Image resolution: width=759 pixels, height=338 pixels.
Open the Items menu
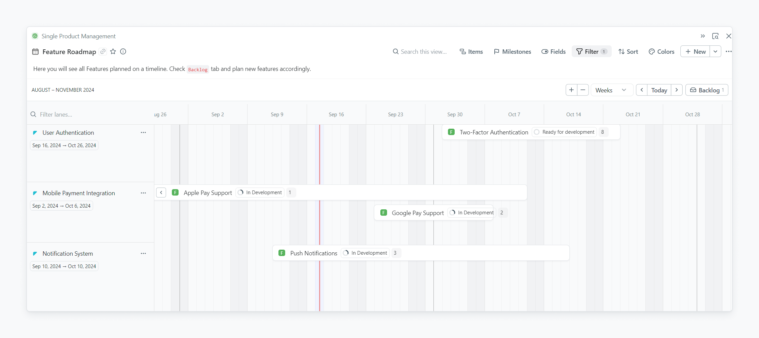471,51
